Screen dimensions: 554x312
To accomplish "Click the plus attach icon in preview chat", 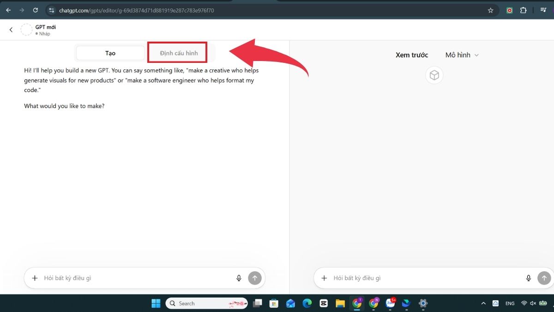I will (324, 278).
